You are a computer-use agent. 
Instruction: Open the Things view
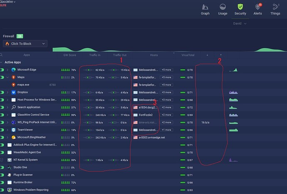(275, 9)
